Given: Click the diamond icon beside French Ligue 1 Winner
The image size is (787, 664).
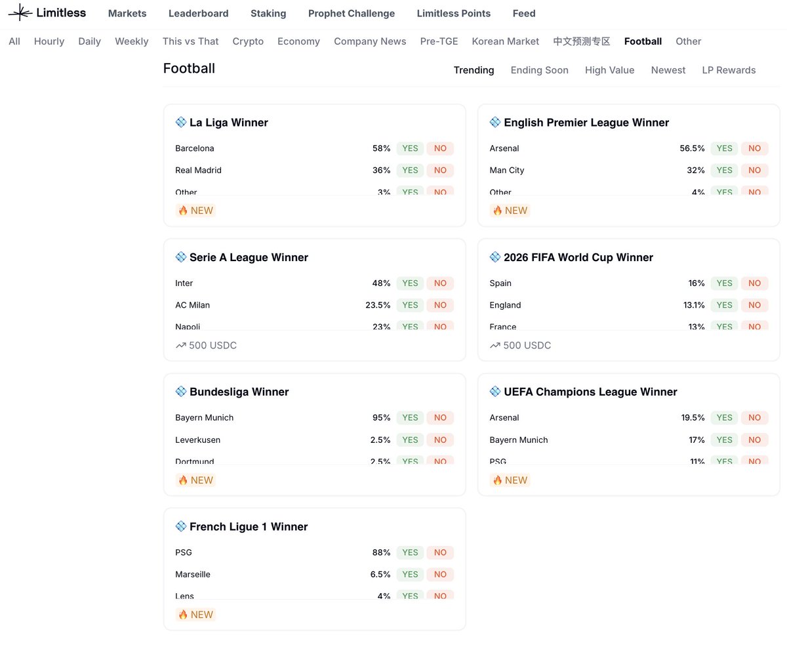Looking at the screenshot, I should 181,526.
